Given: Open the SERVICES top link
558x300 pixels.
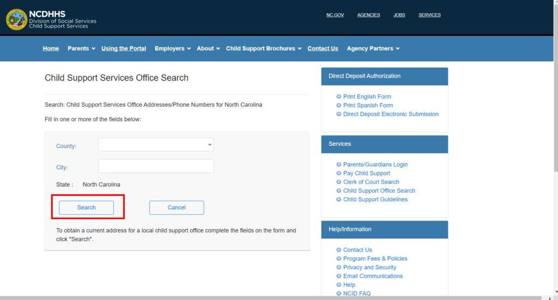Looking at the screenshot, I should pyautogui.click(x=429, y=15).
